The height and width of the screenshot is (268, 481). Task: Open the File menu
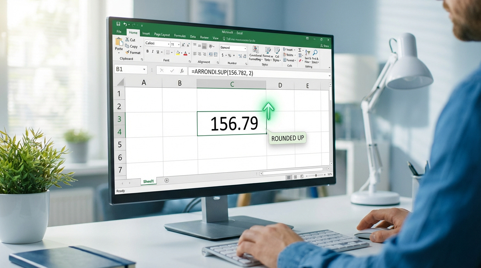click(x=119, y=31)
